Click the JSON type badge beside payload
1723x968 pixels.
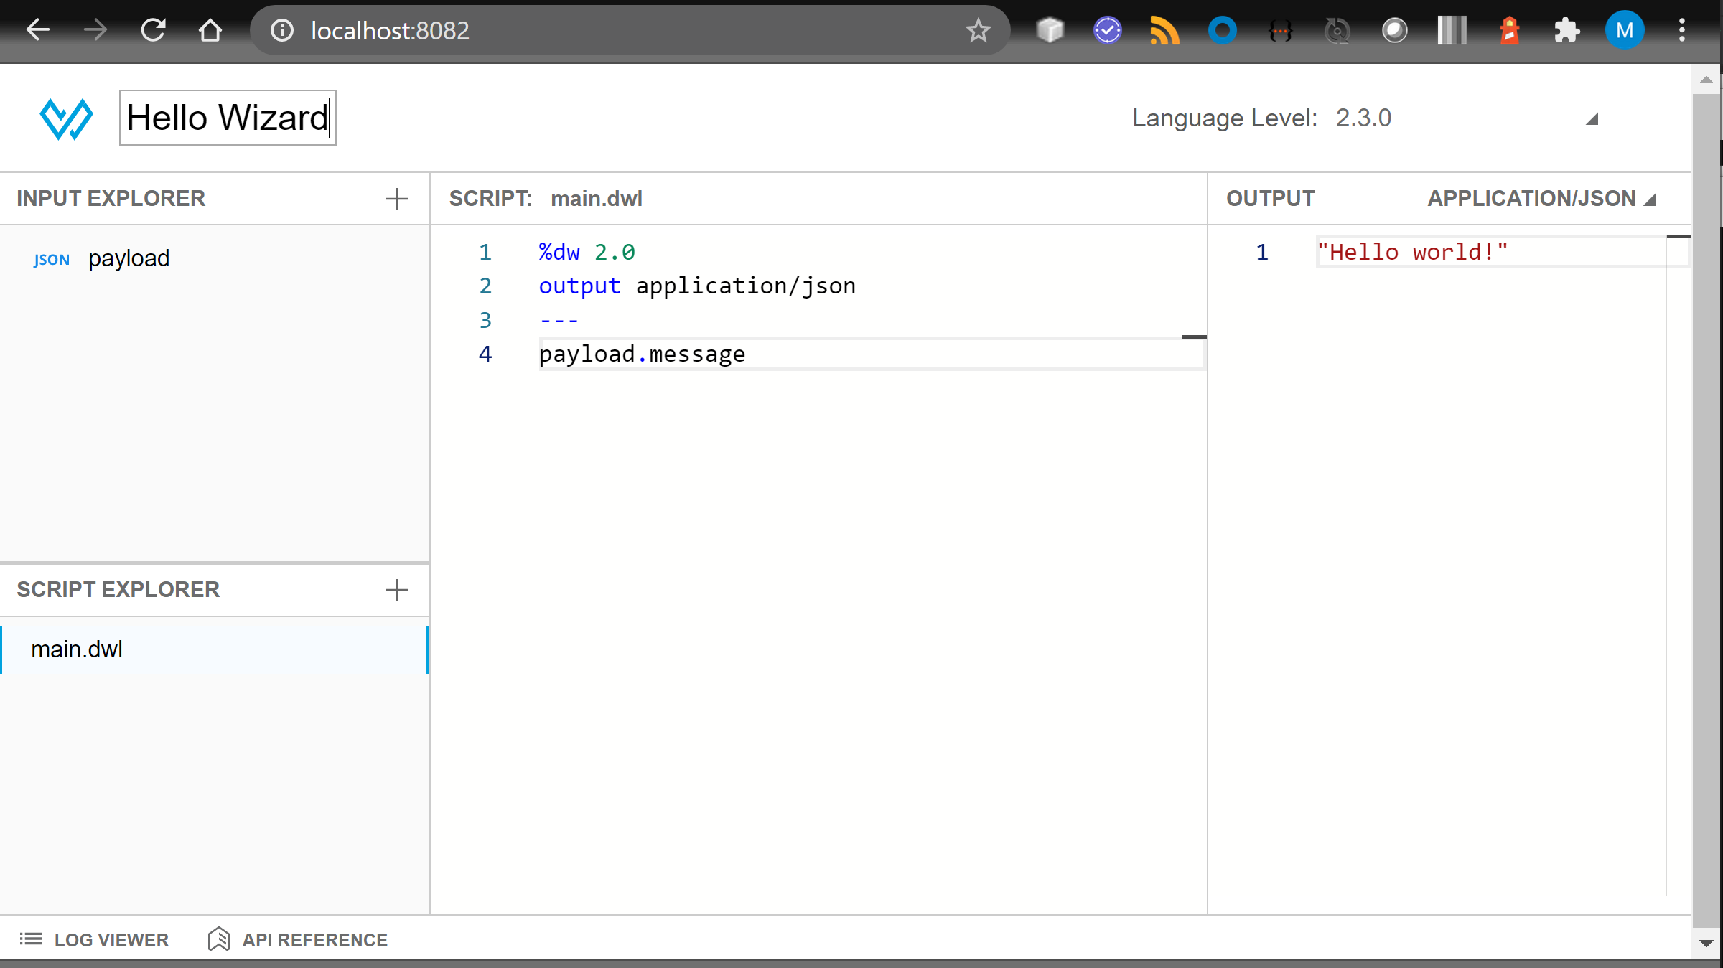[51, 259]
